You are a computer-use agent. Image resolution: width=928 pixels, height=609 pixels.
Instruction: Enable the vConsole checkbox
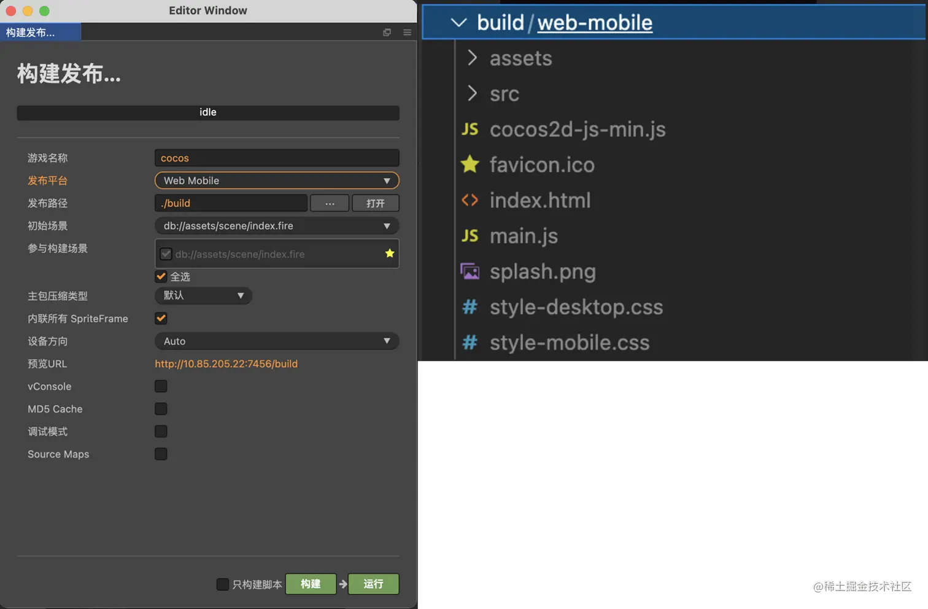click(x=161, y=386)
